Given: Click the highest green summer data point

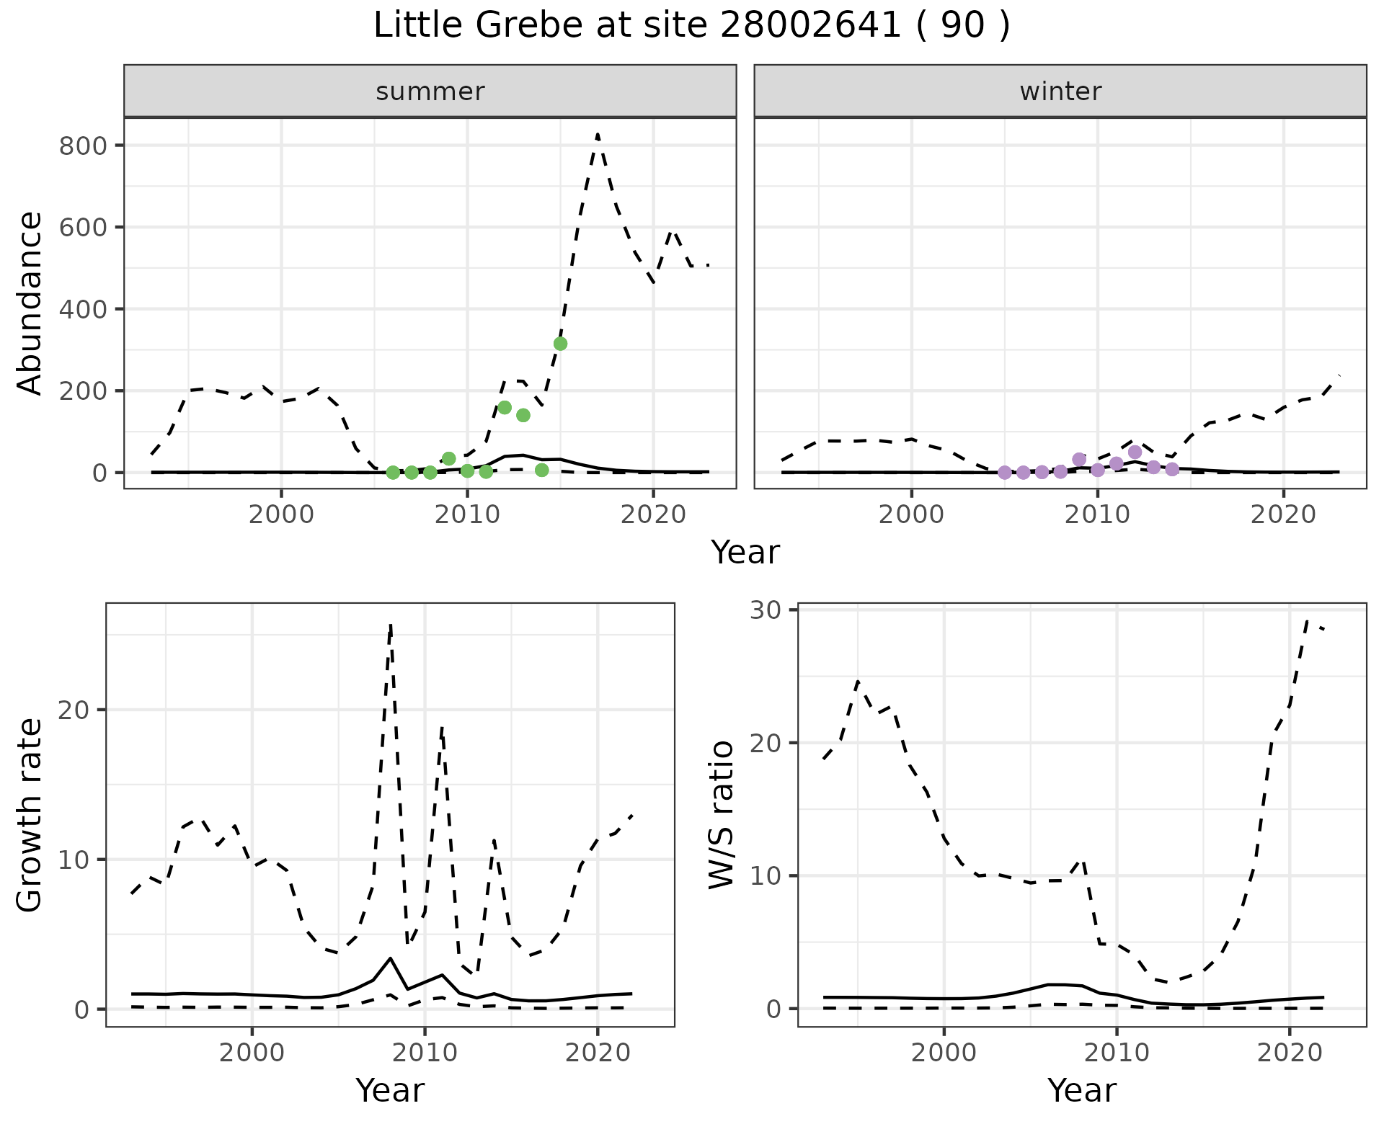Looking at the screenshot, I should point(560,344).
